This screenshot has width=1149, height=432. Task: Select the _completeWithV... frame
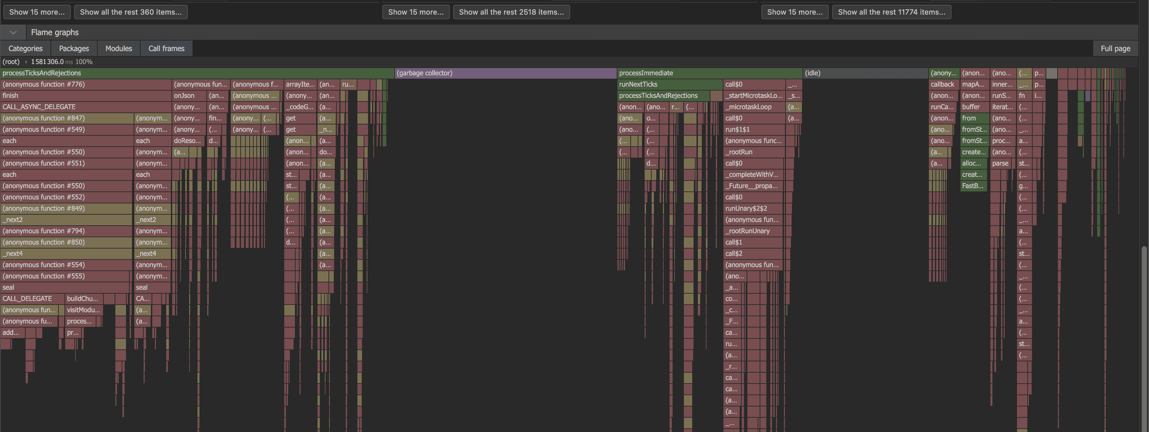tap(754, 175)
